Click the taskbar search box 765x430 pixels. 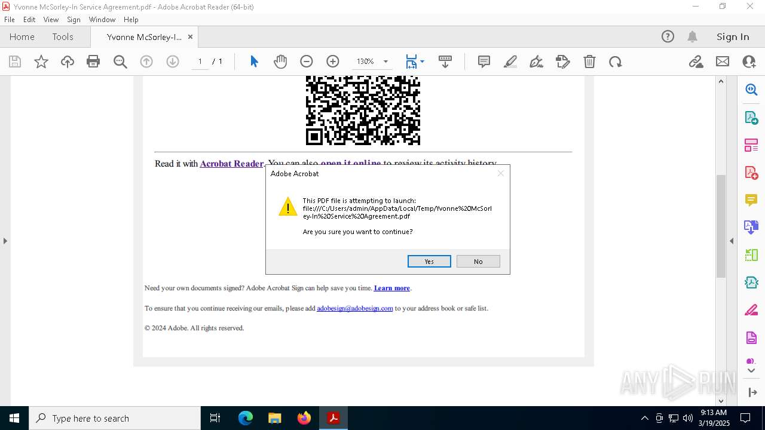115,418
